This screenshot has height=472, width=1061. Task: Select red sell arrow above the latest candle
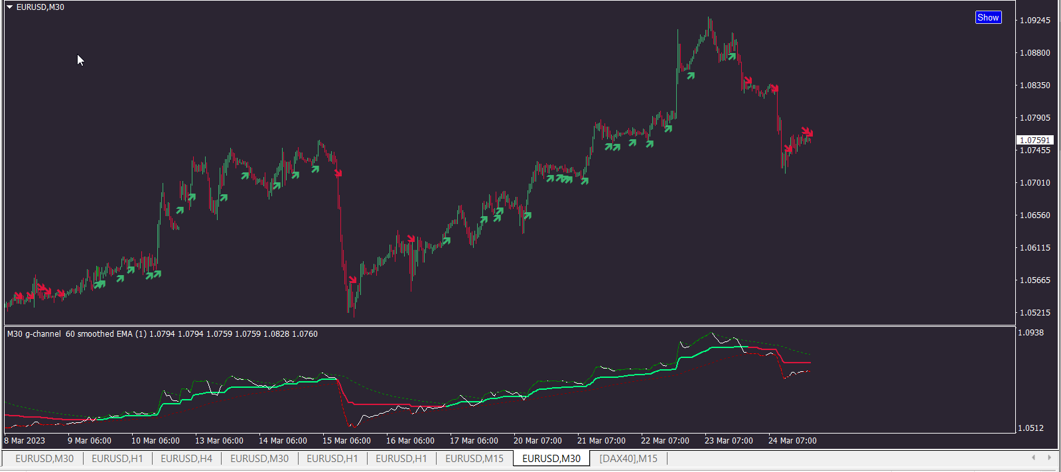(807, 132)
